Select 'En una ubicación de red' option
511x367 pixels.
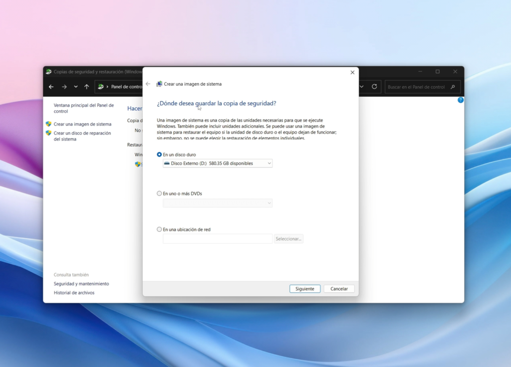[160, 230]
